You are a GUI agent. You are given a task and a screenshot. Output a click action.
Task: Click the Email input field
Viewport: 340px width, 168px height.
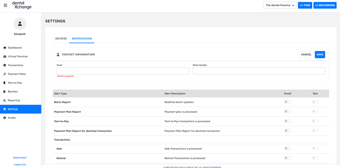tap(123, 71)
